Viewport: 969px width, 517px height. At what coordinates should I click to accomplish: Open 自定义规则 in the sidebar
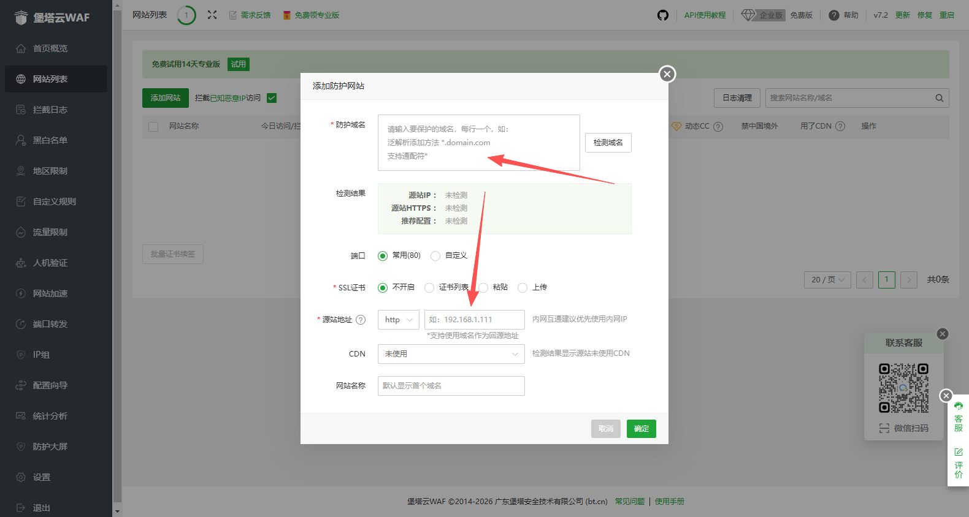pyautogui.click(x=56, y=202)
